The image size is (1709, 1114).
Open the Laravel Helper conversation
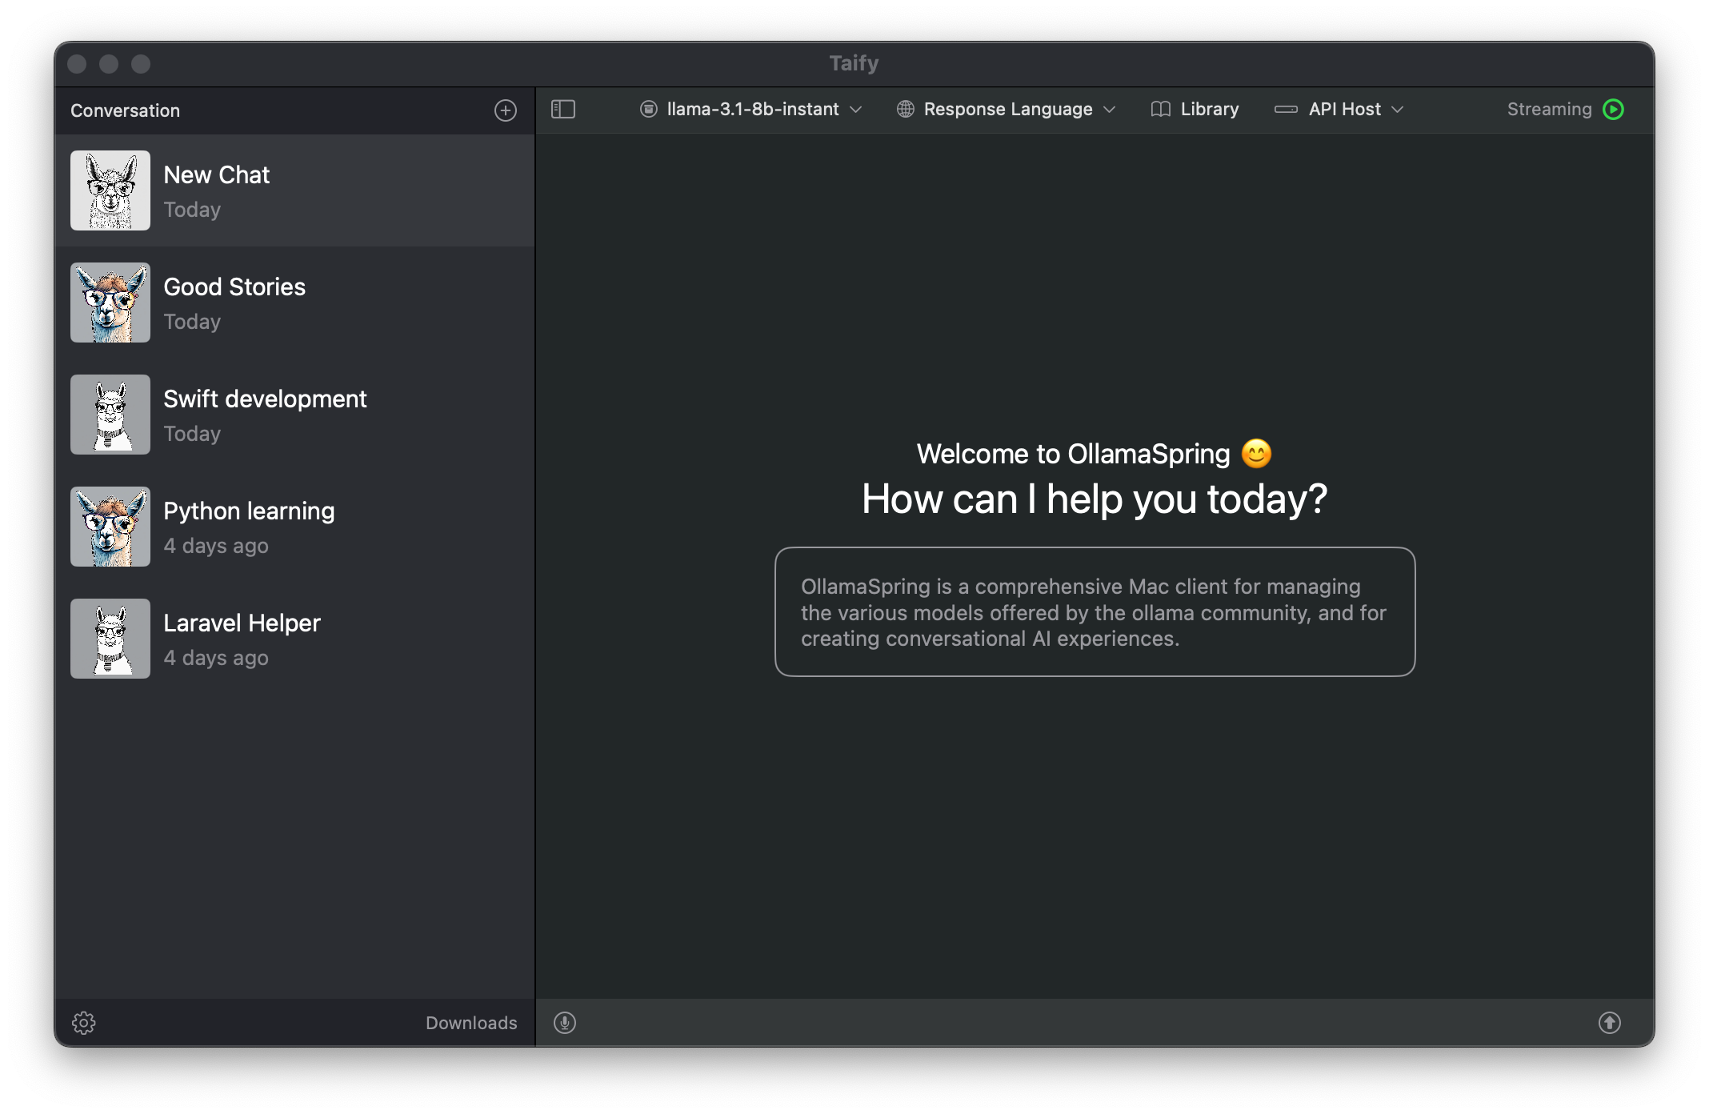[294, 639]
